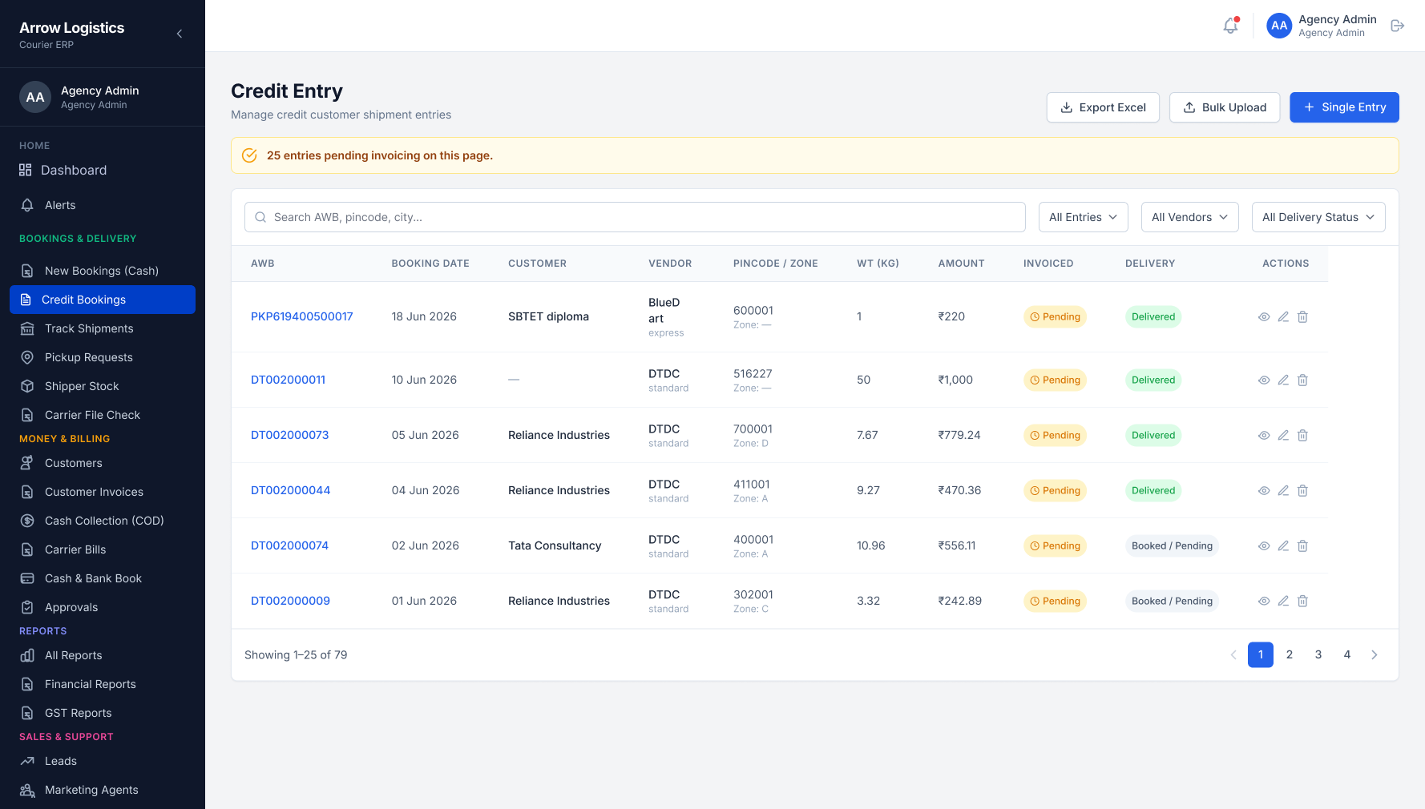Open AWB link DT002000044
The image size is (1425, 809).
pos(290,490)
